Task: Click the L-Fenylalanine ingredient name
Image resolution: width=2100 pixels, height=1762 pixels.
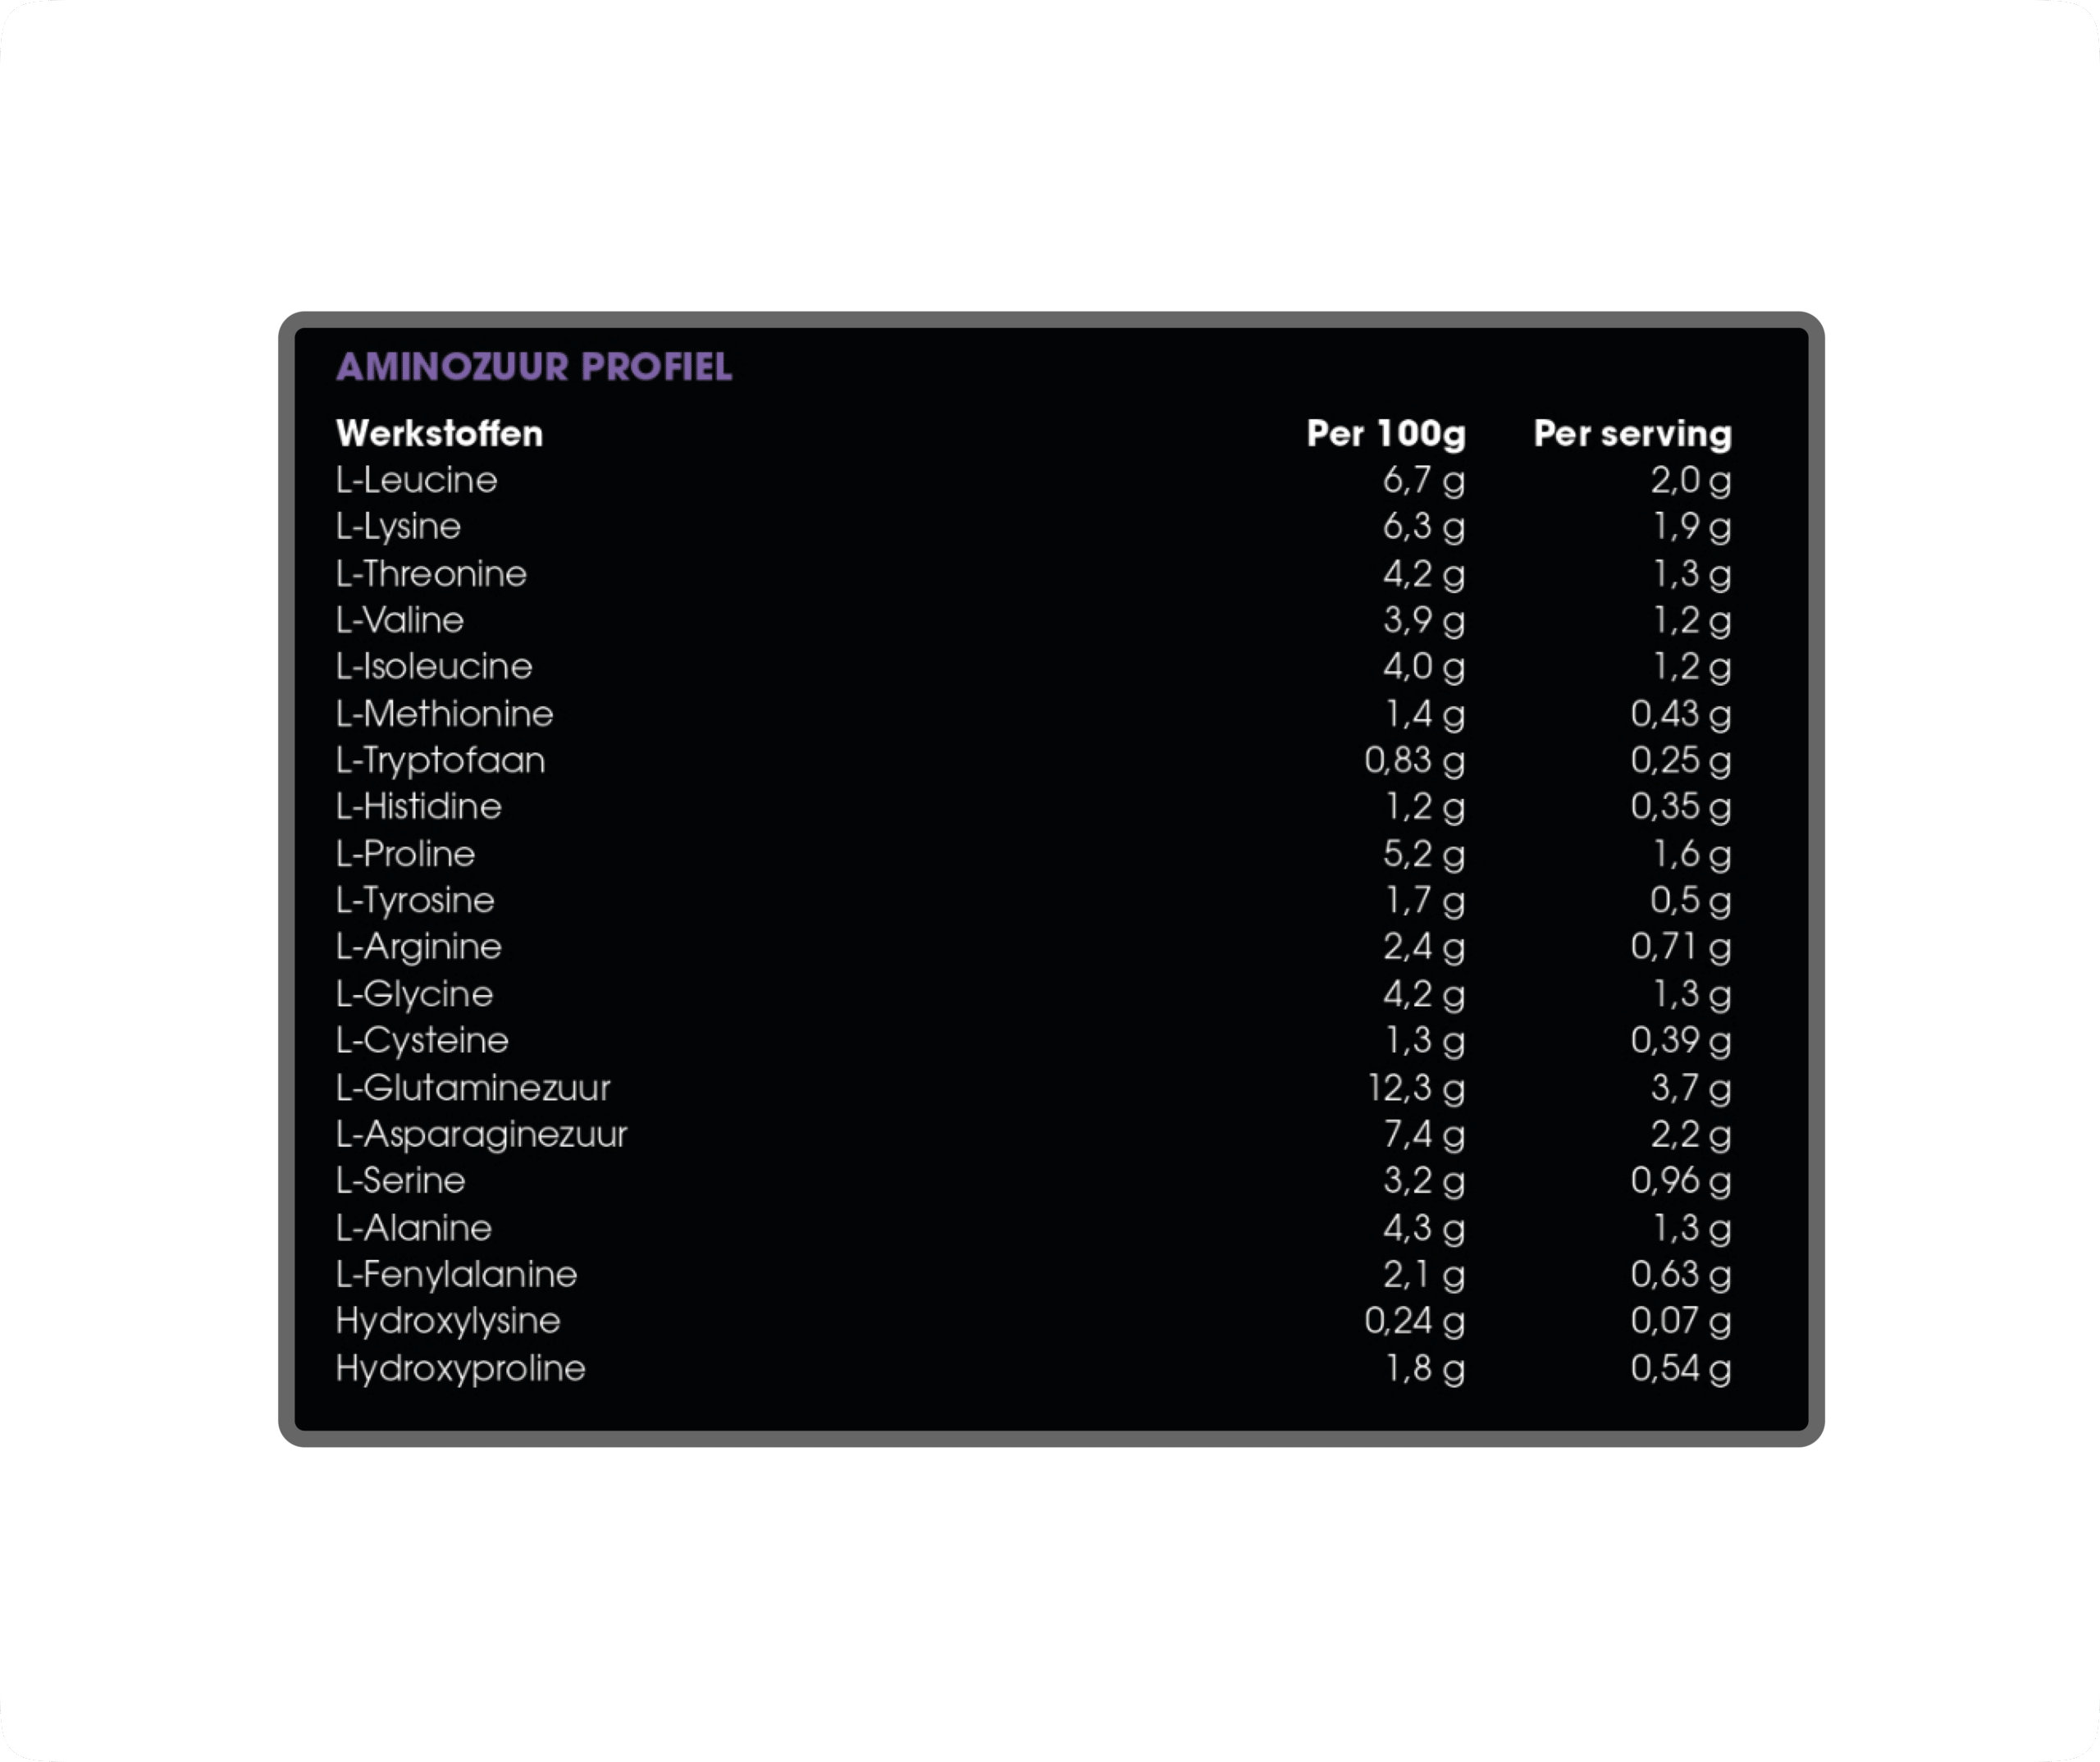Action: click(457, 1275)
